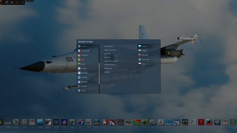Viewport: 237px width, 133px height.
Task: Open the settings gear in top bar
Action: (x=12, y=3)
